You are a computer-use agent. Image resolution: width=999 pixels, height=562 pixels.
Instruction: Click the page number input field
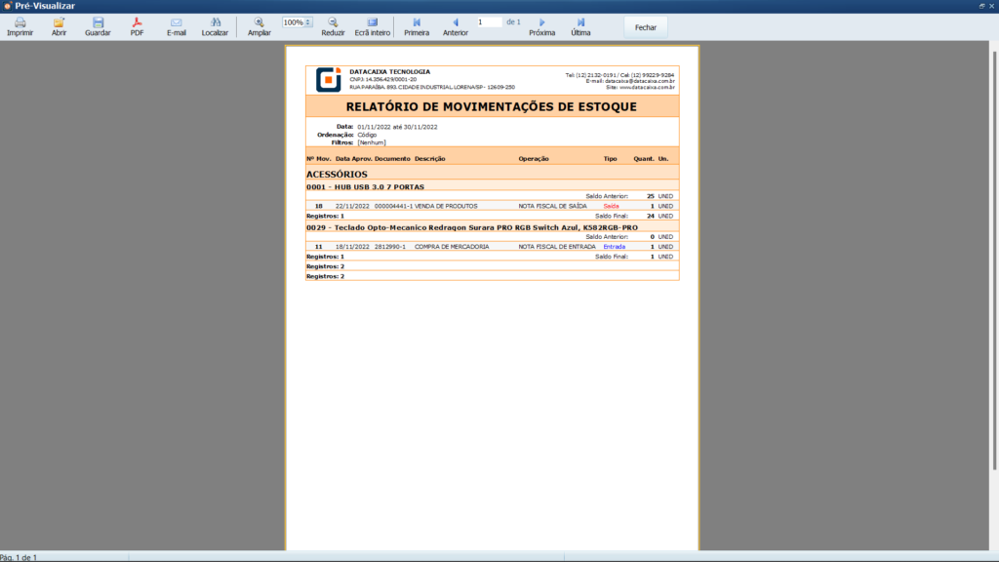(488, 21)
